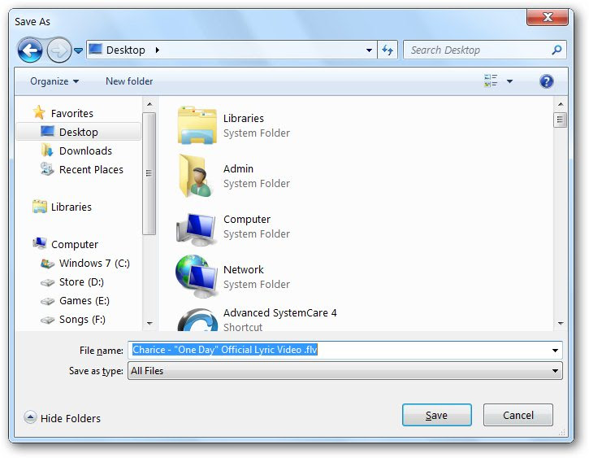Click the Songs (F:) drive icon

tap(47, 320)
